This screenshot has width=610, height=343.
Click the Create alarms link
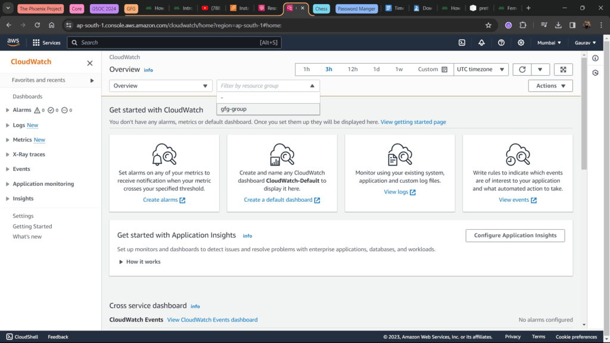pyautogui.click(x=164, y=200)
